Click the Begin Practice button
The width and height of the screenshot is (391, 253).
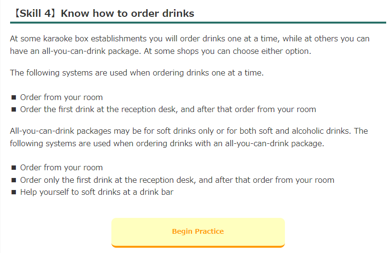tap(198, 232)
